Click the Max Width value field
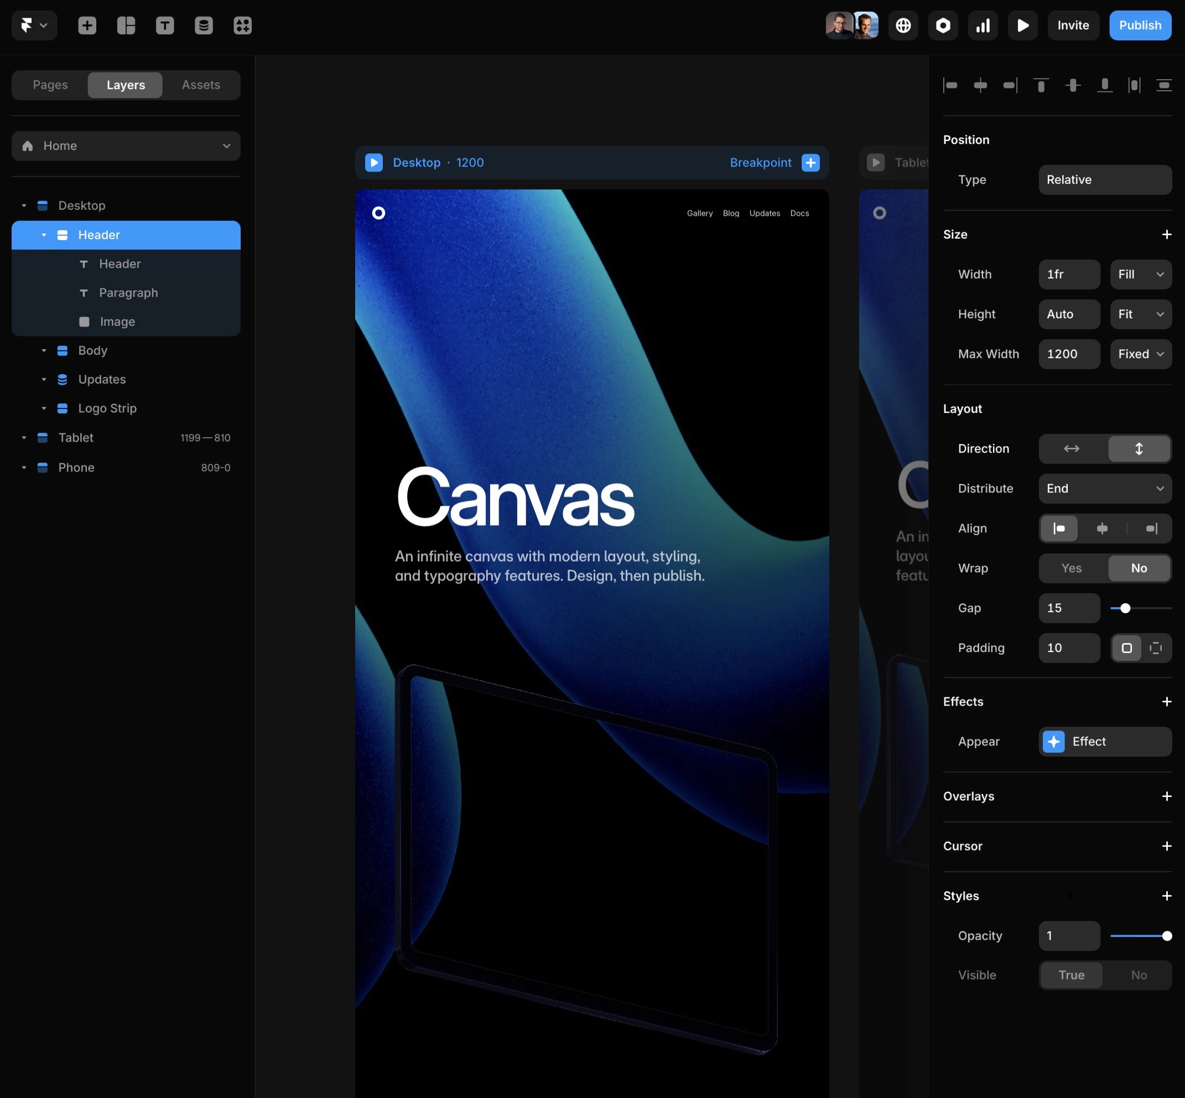The image size is (1185, 1098). click(1069, 354)
